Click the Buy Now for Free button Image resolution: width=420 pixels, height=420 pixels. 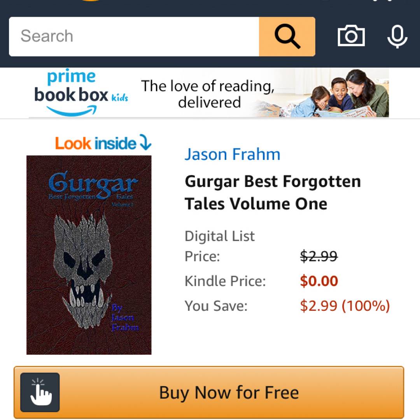209,392
